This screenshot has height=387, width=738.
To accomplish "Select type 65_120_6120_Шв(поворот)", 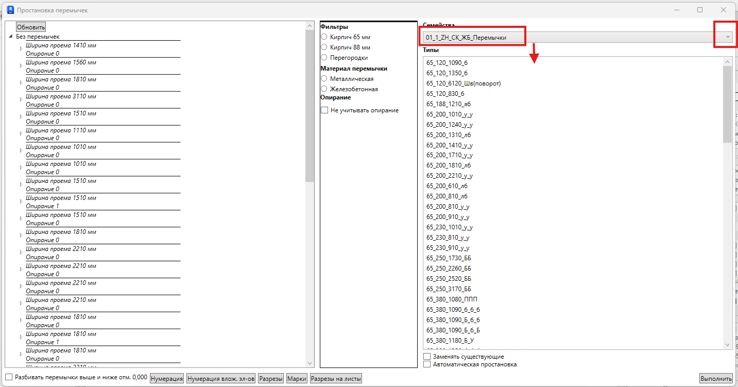I will click(464, 83).
